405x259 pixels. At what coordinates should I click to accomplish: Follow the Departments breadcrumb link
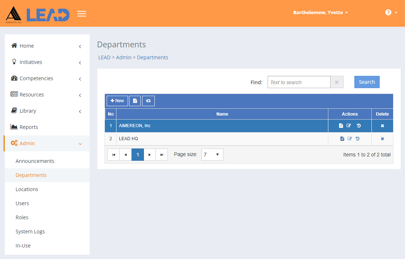pyautogui.click(x=152, y=57)
